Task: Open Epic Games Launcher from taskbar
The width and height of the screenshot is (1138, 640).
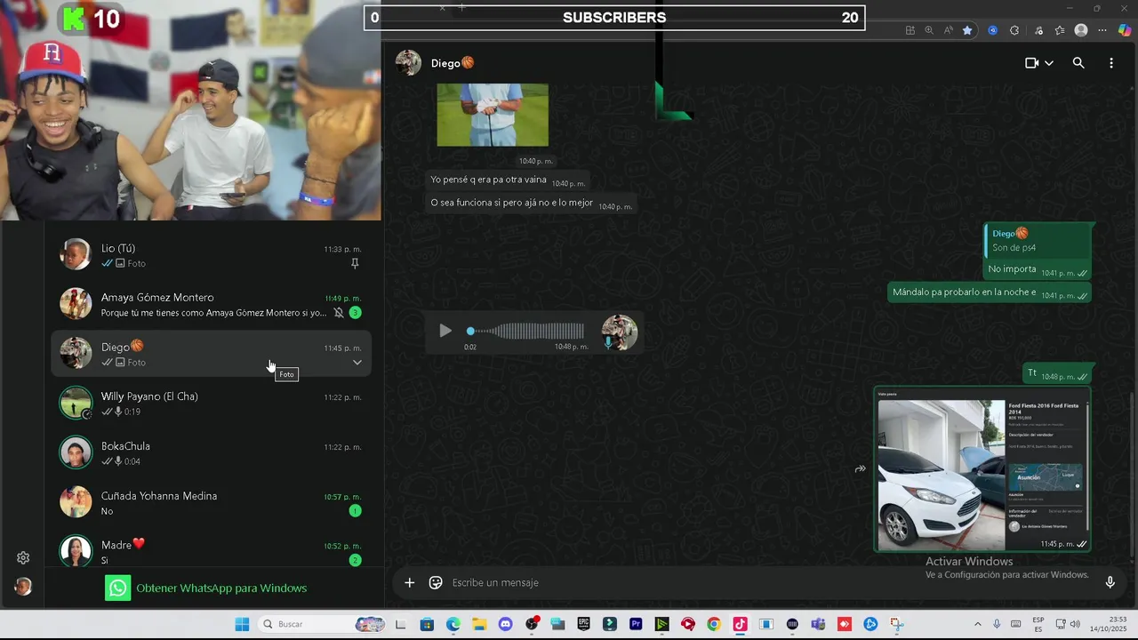Action: coord(583,624)
